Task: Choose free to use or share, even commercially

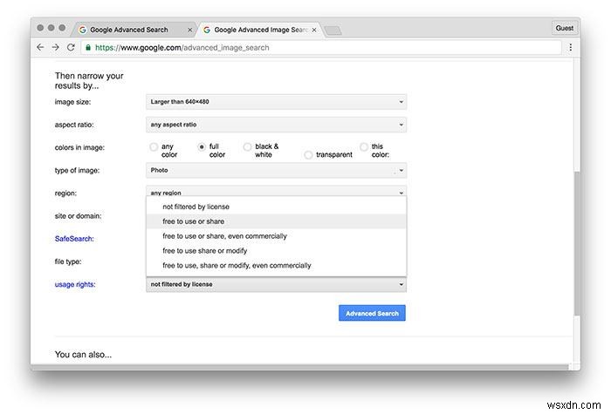Action: point(277,236)
